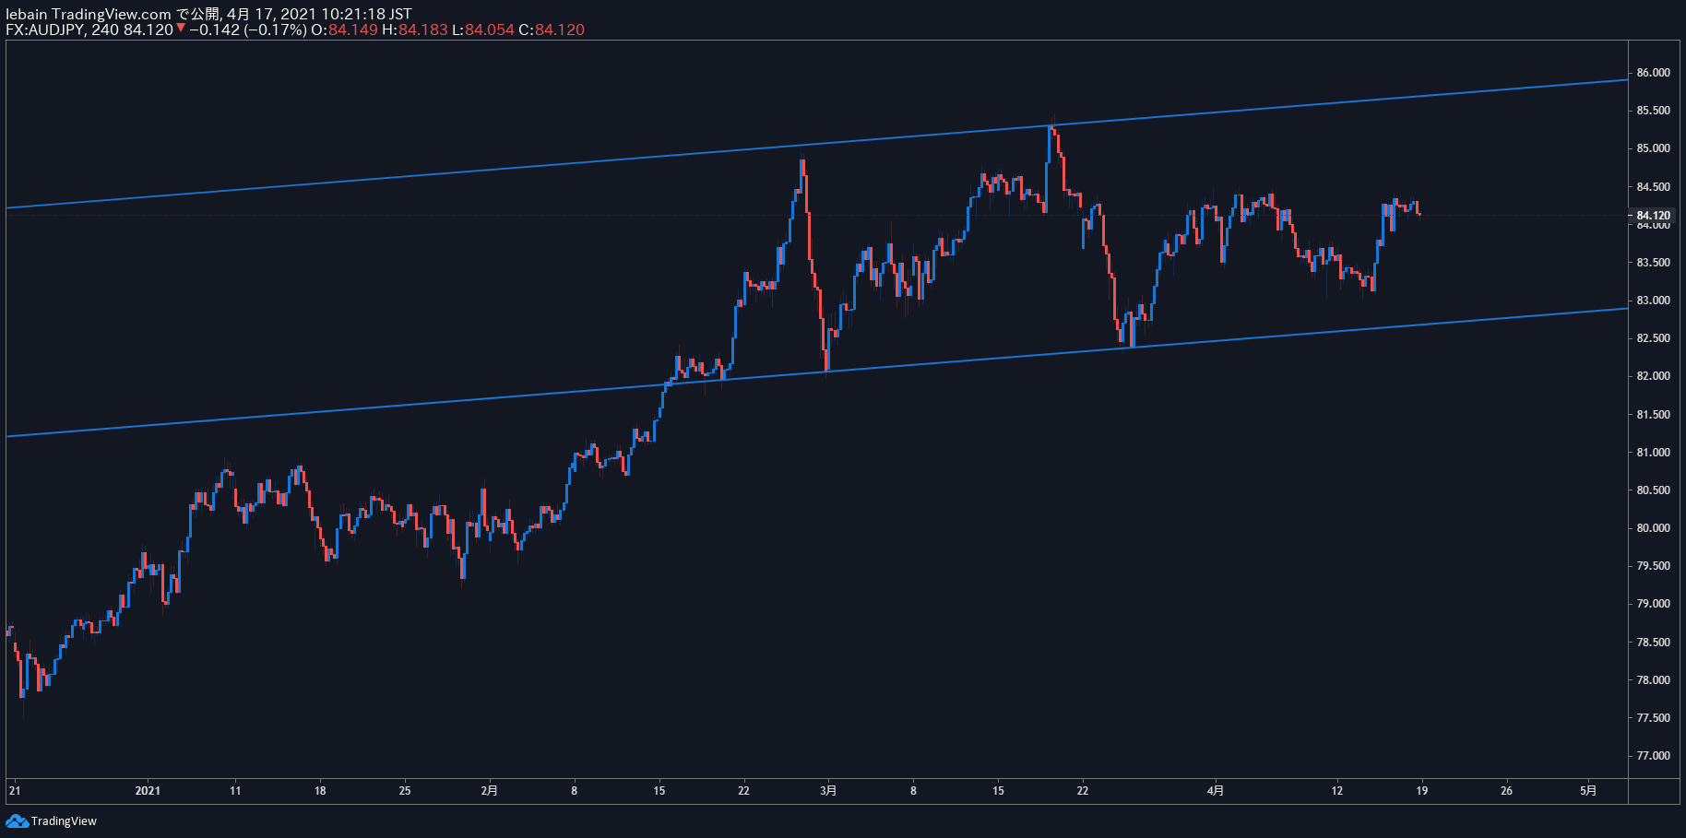Screen dimensions: 1686x838
Task: Click the 79.500 price axis label
Action: [x=1653, y=566]
